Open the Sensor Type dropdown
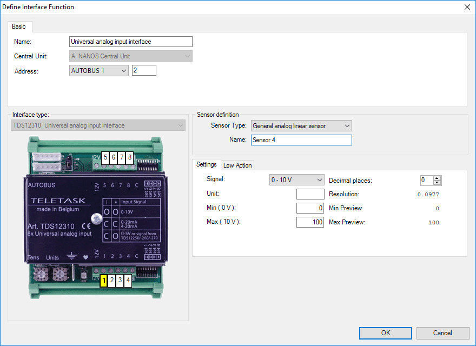The image size is (476, 346). point(301,126)
